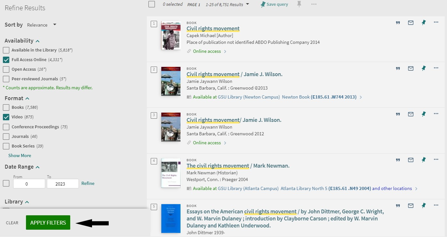Email the first Civil rights movement record
447x238 pixels.
tap(411, 22)
